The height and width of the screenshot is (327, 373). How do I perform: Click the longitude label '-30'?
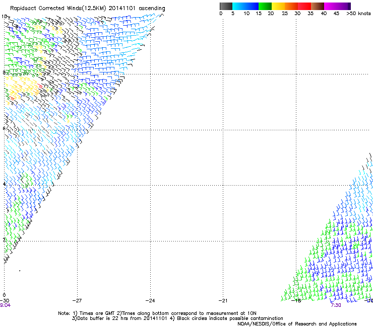point(5,301)
